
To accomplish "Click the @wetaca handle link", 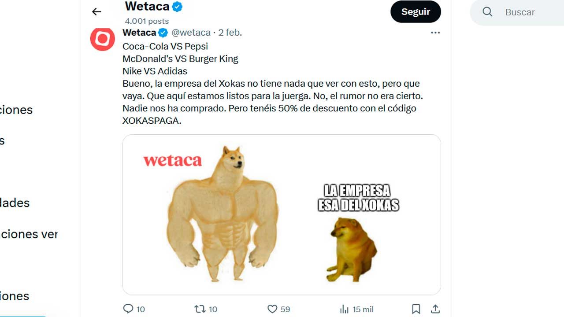I will click(191, 33).
